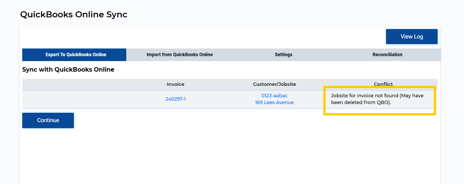Open jobsite 169 Lees Avenue link

(274, 103)
